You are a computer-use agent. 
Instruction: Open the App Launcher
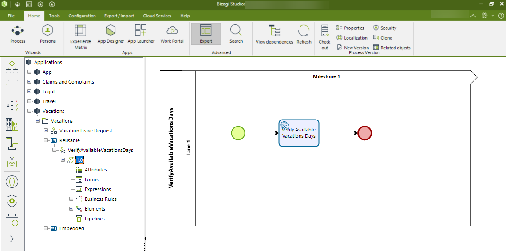point(141,34)
